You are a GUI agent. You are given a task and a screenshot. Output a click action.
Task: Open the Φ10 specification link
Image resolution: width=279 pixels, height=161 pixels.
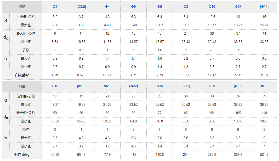pos(212,7)
